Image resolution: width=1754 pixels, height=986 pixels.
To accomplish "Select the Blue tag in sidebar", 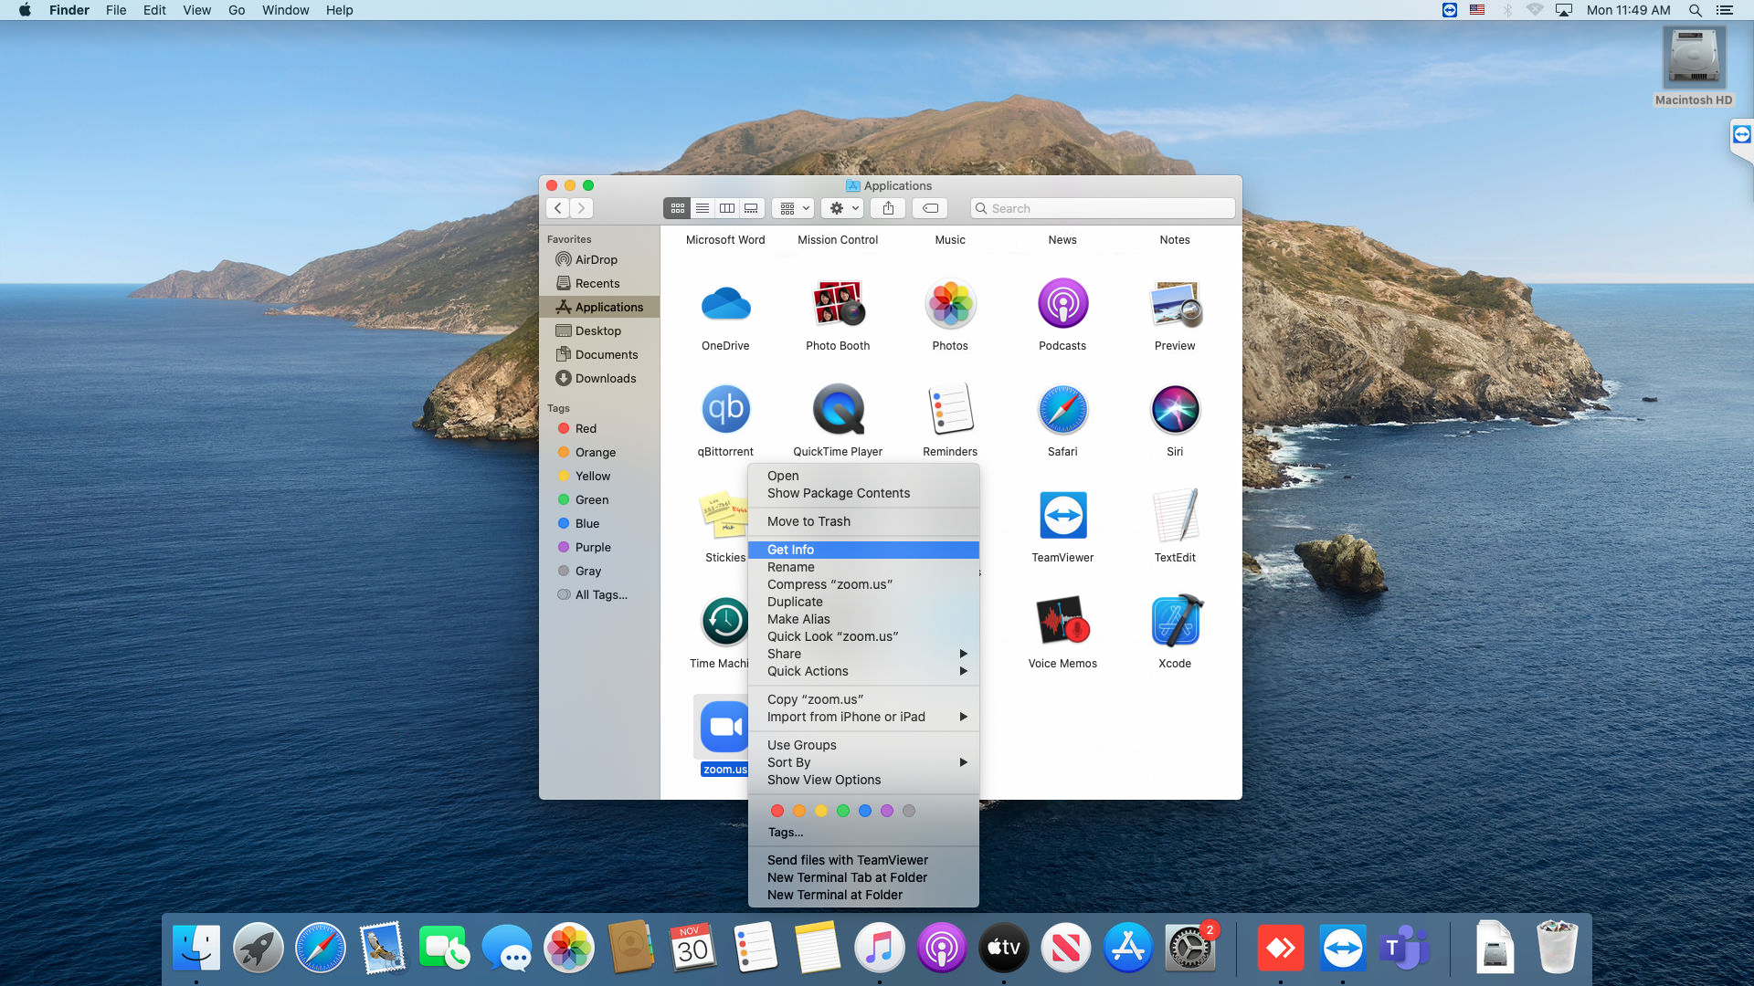I will coord(599,523).
